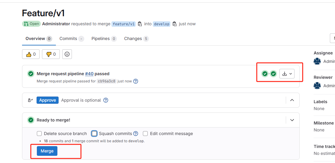Click the thumbs up reaction button
The height and width of the screenshot is (163, 335).
pos(31,54)
